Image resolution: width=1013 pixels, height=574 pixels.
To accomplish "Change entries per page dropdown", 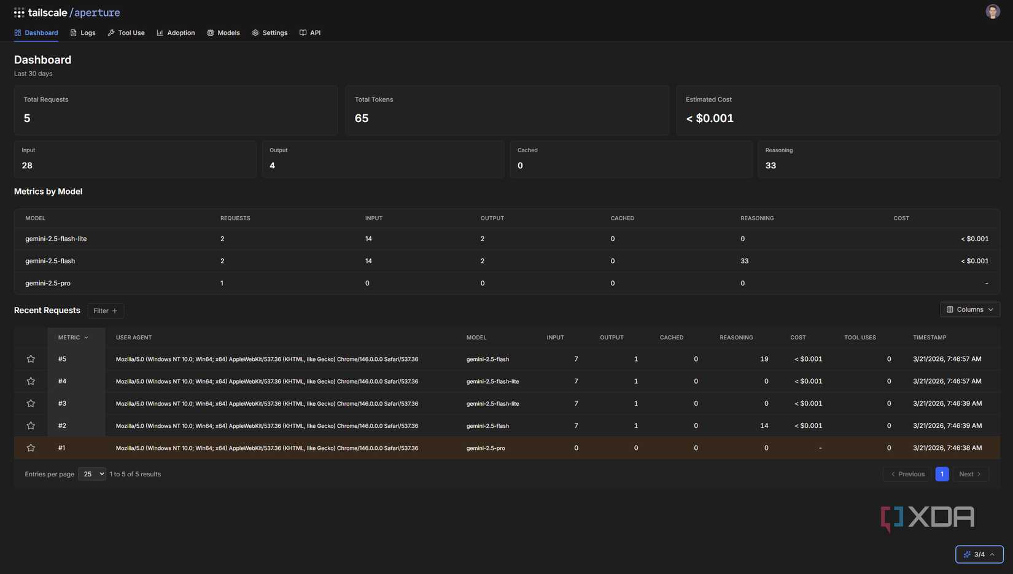I will pos(92,474).
